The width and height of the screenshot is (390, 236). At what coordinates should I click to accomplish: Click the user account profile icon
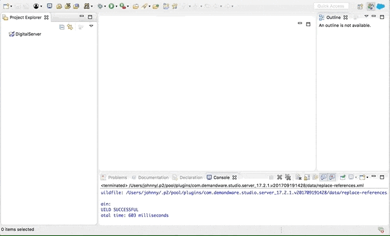[37, 6]
